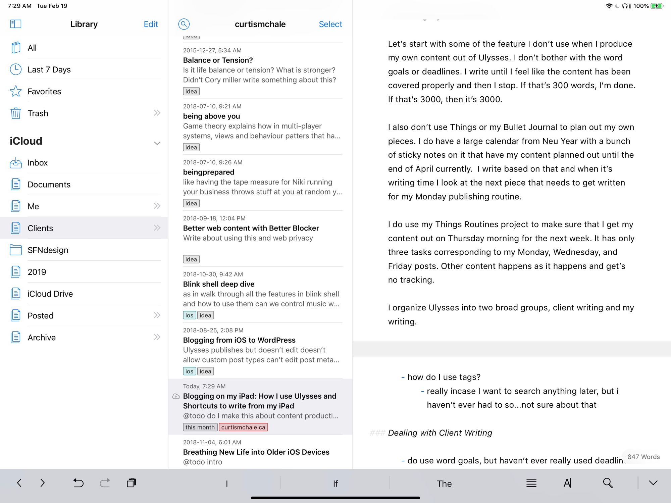
Task: Tap Edit in the Library header
Action: click(151, 24)
